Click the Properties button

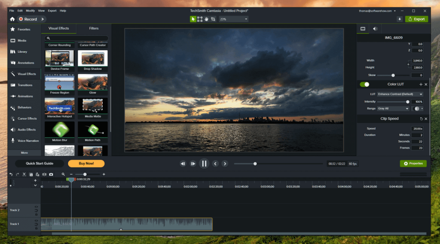[413, 164]
